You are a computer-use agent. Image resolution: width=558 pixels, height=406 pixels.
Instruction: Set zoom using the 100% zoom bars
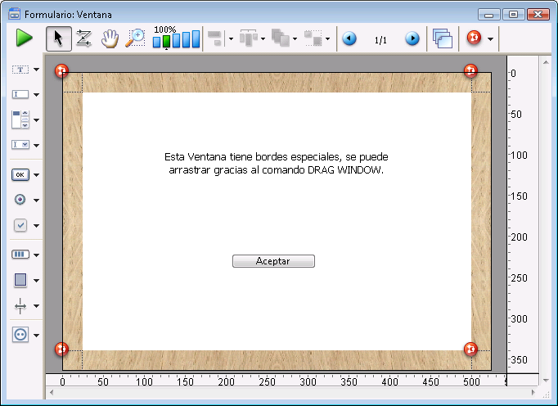(x=176, y=39)
